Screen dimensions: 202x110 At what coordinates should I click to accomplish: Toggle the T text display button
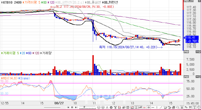(194, 107)
